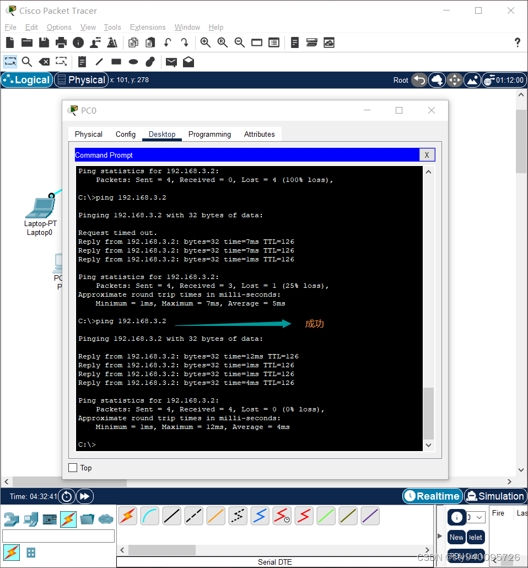The image size is (528, 568).
Task: Switch to Simulation mode
Action: tap(495, 496)
